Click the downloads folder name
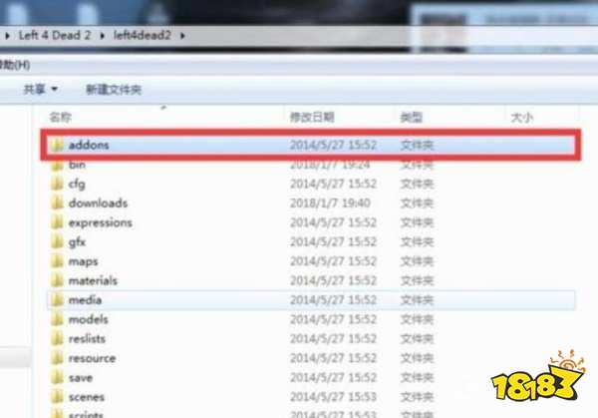This screenshot has width=598, height=418. (98, 204)
